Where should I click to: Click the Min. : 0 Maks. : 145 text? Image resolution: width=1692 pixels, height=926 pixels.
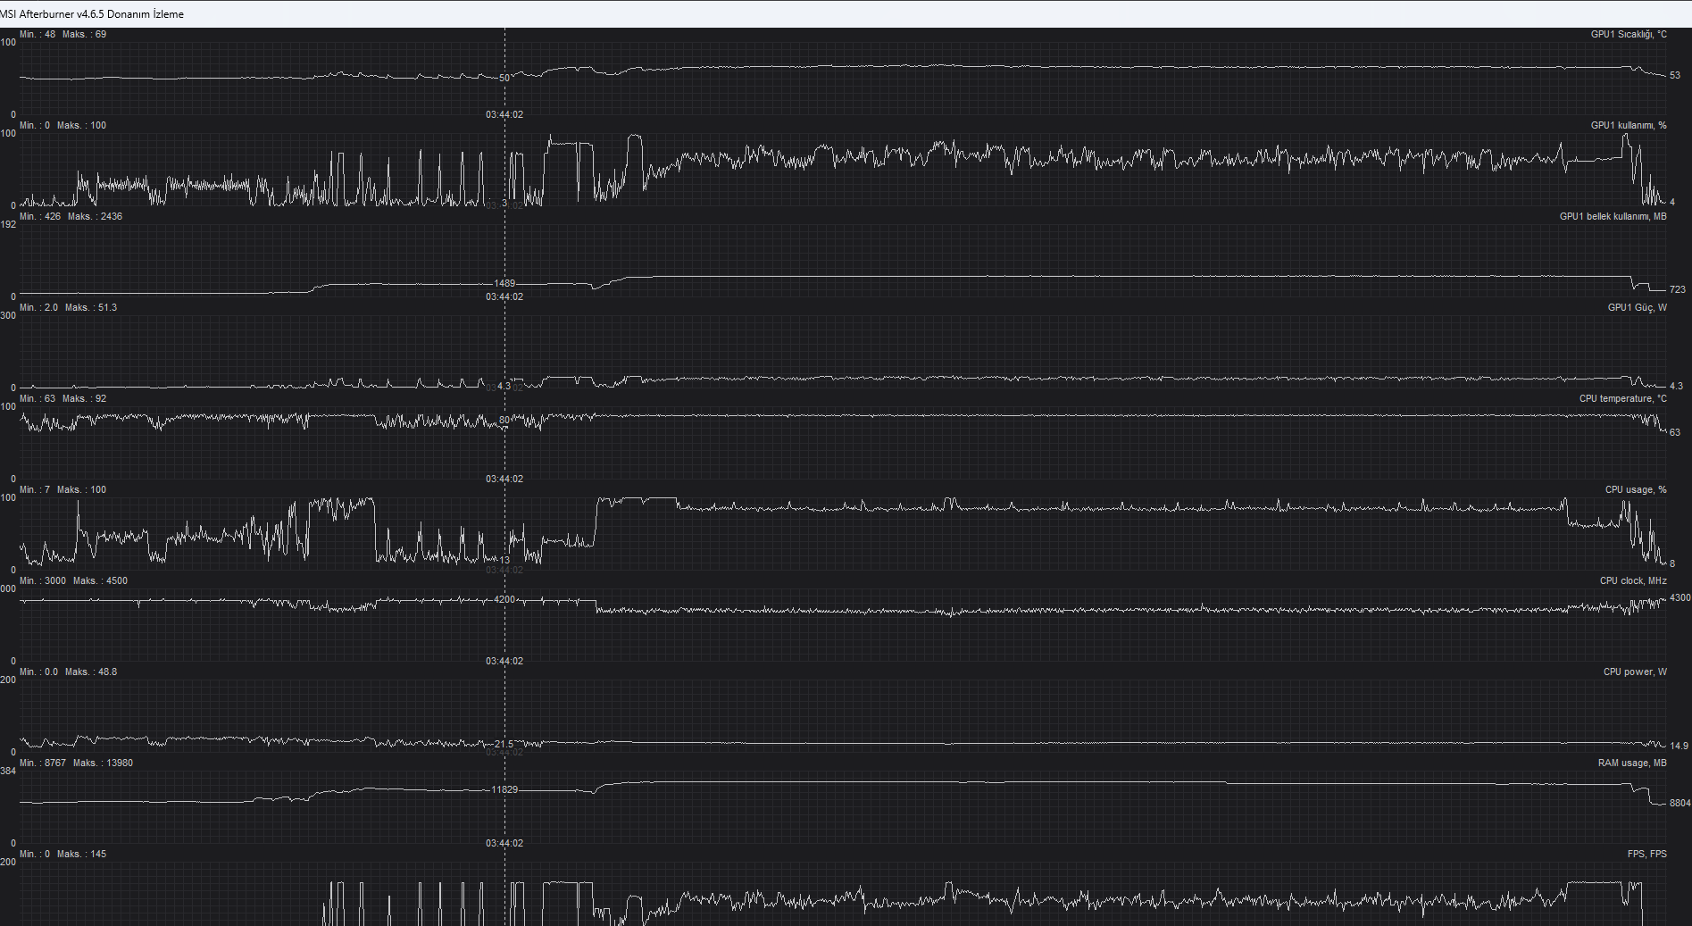(x=63, y=855)
